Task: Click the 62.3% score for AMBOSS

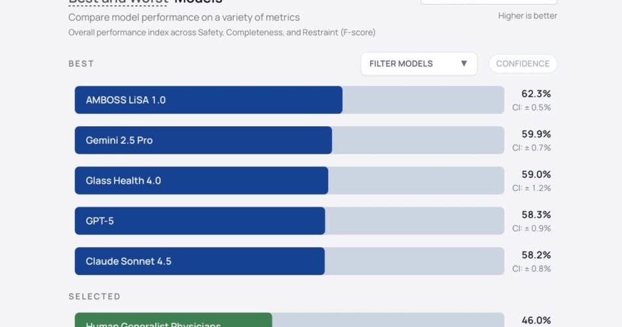Action: click(536, 94)
